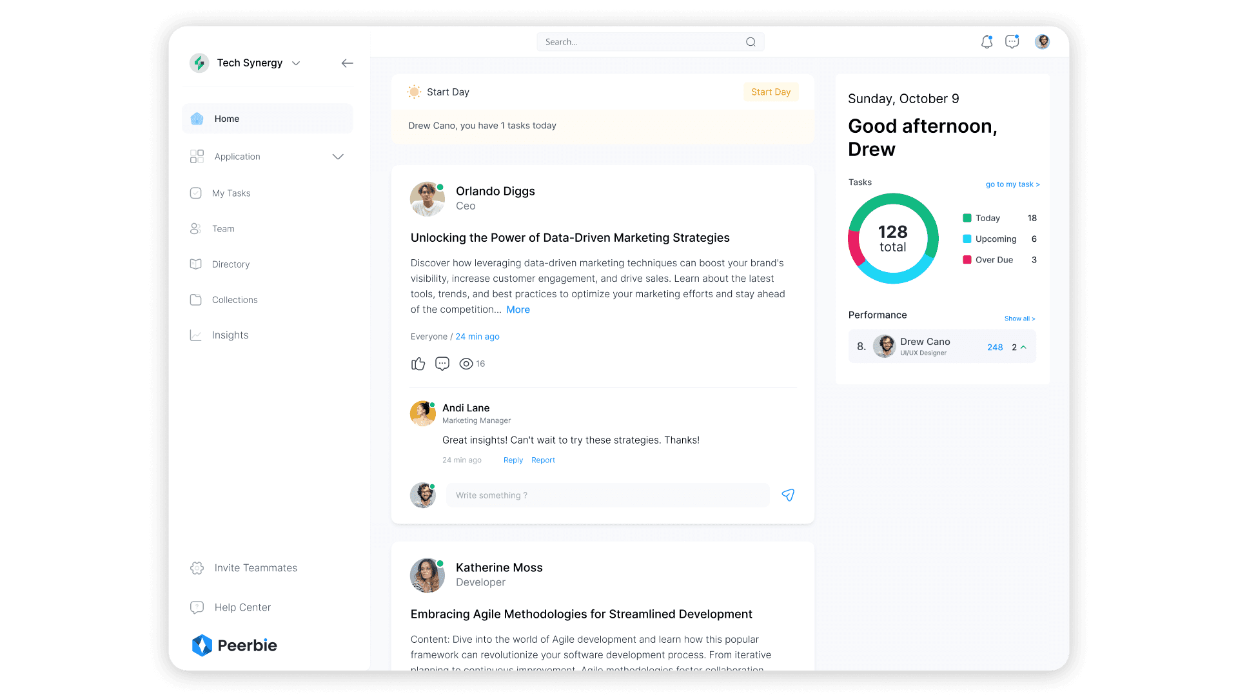1238x697 pixels.
Task: Click the notification bell icon
Action: tap(987, 42)
